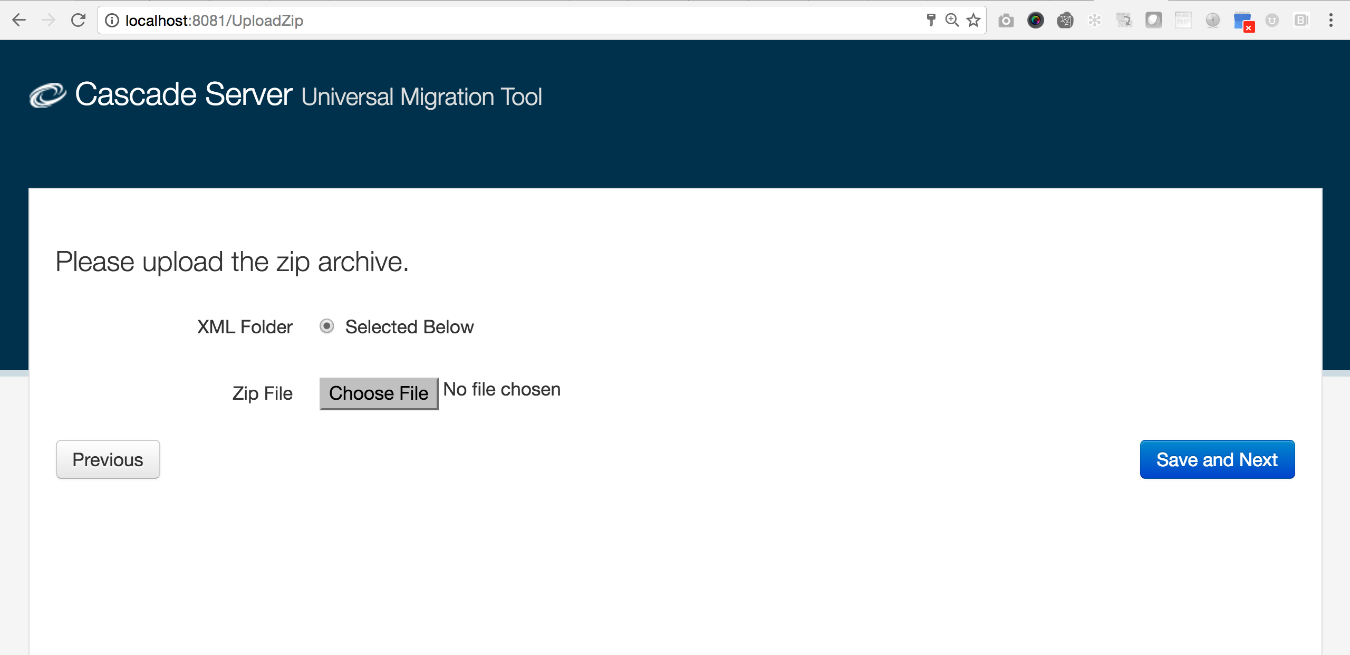The height and width of the screenshot is (655, 1350).
Task: Click the zoom magnifier icon in address bar
Action: (x=952, y=21)
